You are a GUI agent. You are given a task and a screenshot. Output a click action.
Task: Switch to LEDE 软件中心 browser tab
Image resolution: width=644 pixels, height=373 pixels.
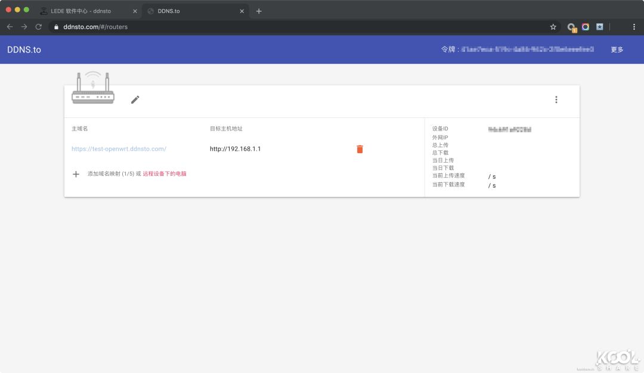point(80,11)
